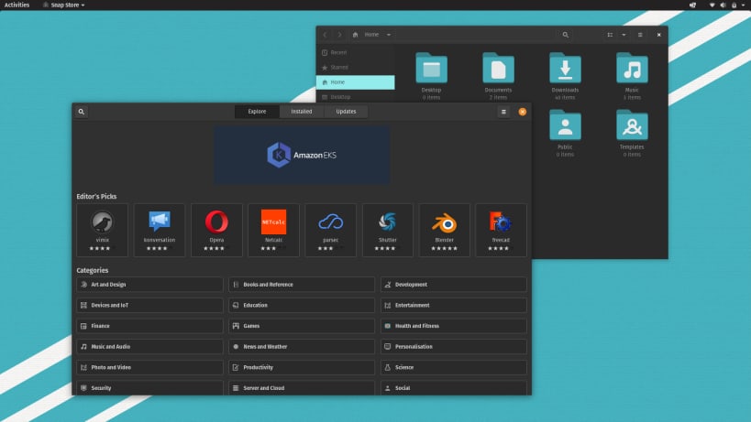Select Starred in Files sidebar

click(356, 68)
